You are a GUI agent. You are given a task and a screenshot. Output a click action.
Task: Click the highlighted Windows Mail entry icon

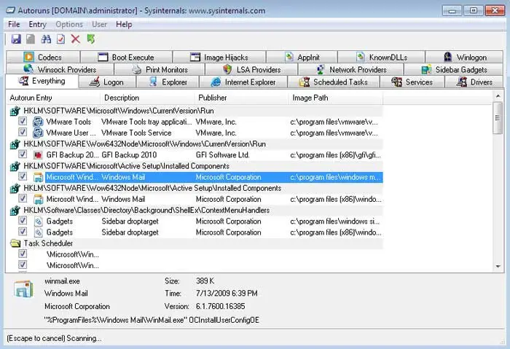coord(38,177)
